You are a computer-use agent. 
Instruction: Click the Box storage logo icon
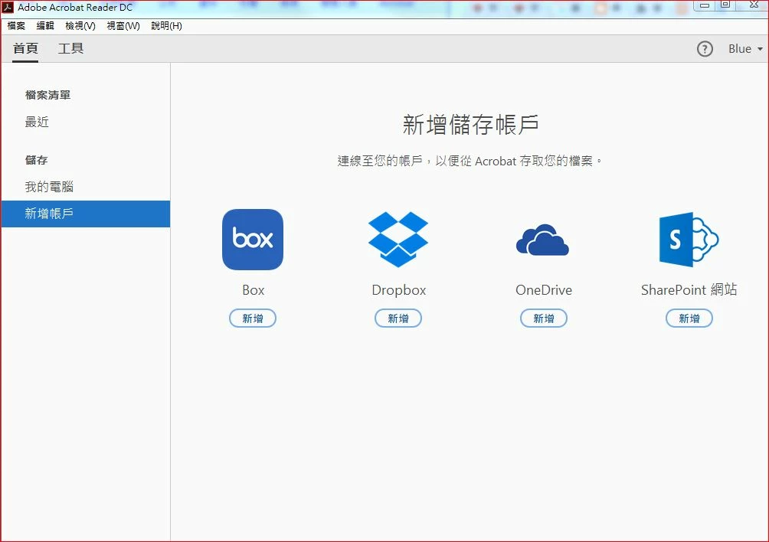click(253, 240)
